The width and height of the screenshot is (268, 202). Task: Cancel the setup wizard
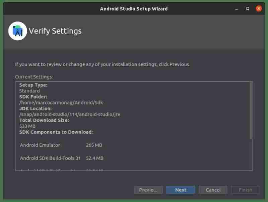pos(213,190)
